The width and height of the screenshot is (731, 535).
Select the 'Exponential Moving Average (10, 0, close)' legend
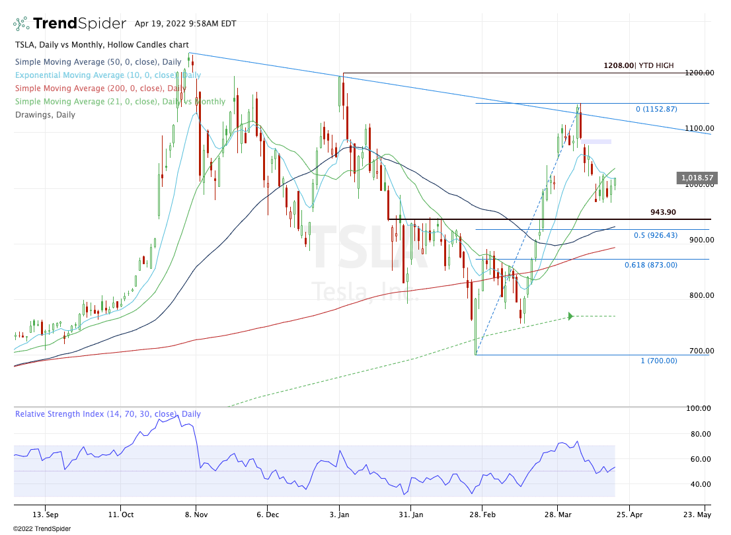pyautogui.click(x=108, y=75)
